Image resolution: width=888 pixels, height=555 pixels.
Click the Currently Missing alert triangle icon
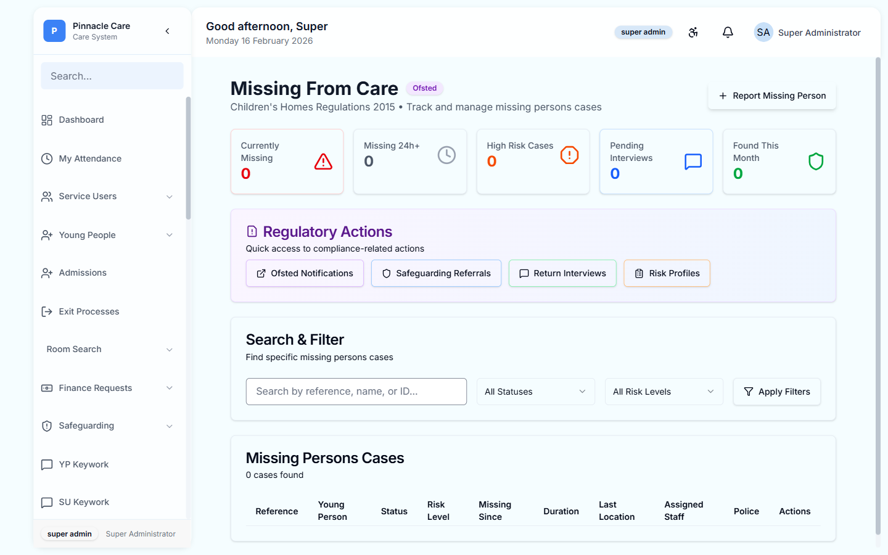tap(323, 162)
